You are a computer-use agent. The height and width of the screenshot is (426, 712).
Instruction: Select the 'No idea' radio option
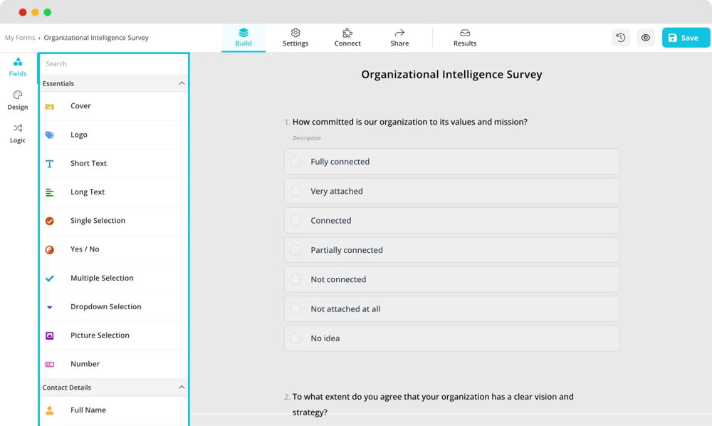295,338
